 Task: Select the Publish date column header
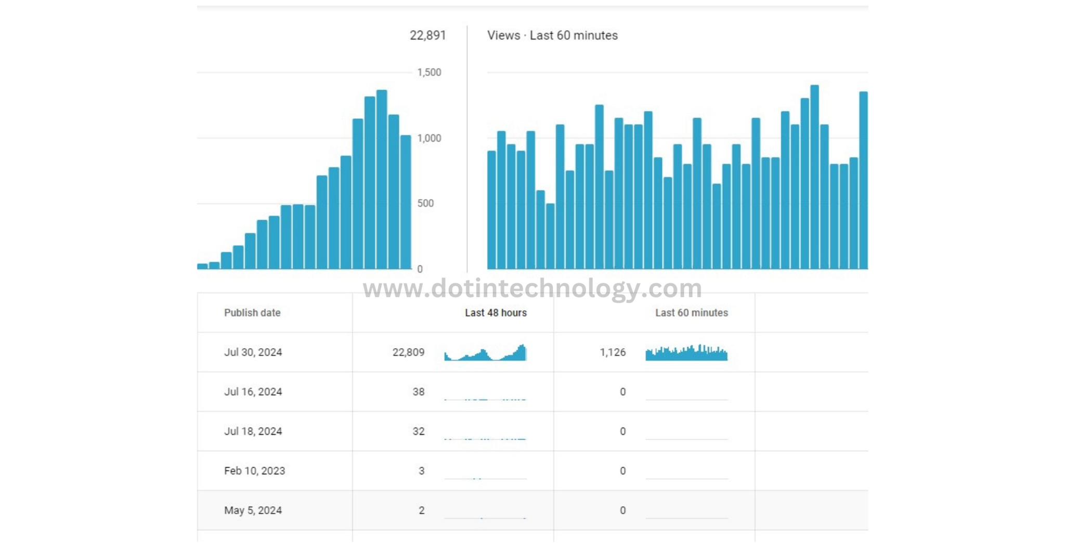(x=252, y=313)
